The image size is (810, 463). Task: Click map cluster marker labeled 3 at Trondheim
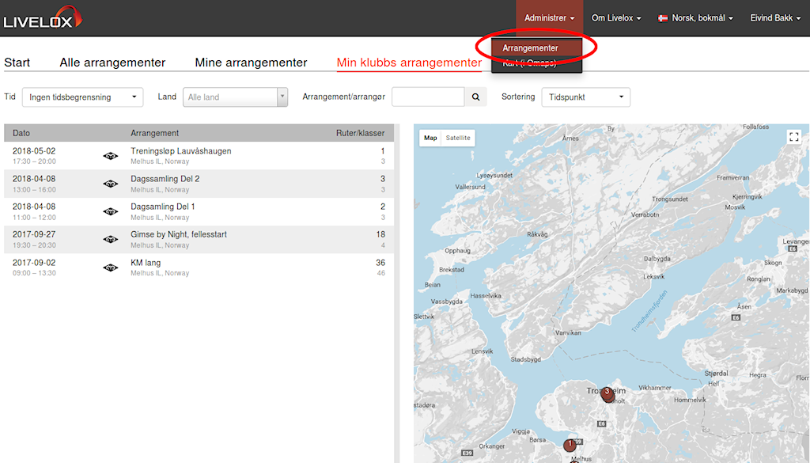607,394
